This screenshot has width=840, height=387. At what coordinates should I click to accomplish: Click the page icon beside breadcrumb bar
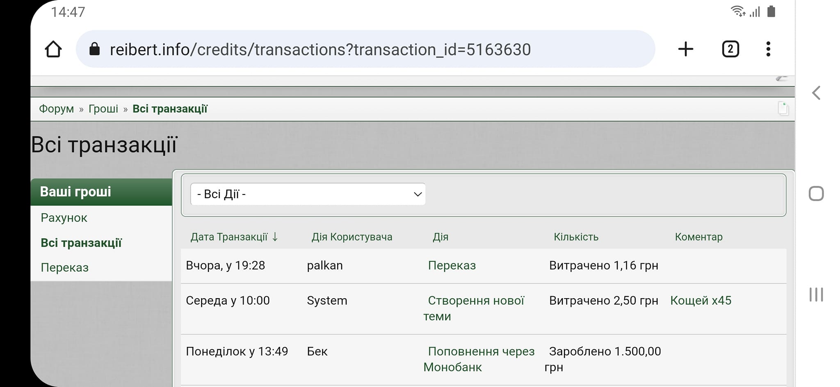click(x=783, y=109)
